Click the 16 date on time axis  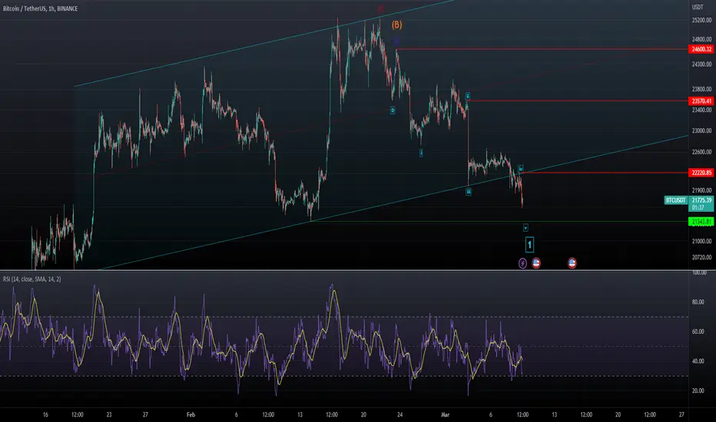coord(45,414)
